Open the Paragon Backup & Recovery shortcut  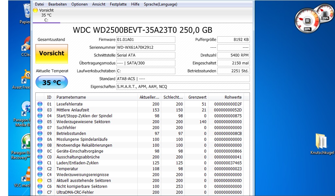pyautogui.click(x=21, y=147)
